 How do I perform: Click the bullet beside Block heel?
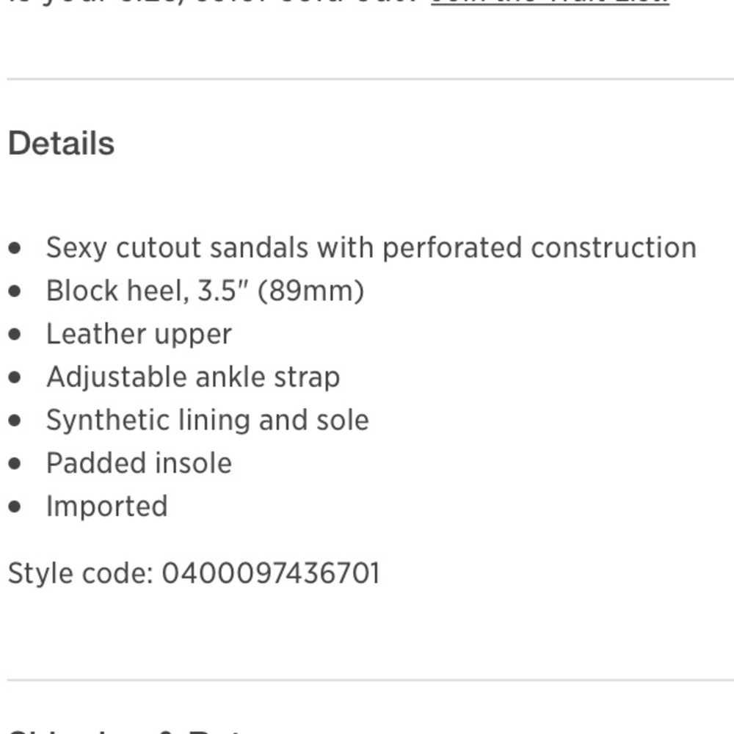(x=15, y=291)
